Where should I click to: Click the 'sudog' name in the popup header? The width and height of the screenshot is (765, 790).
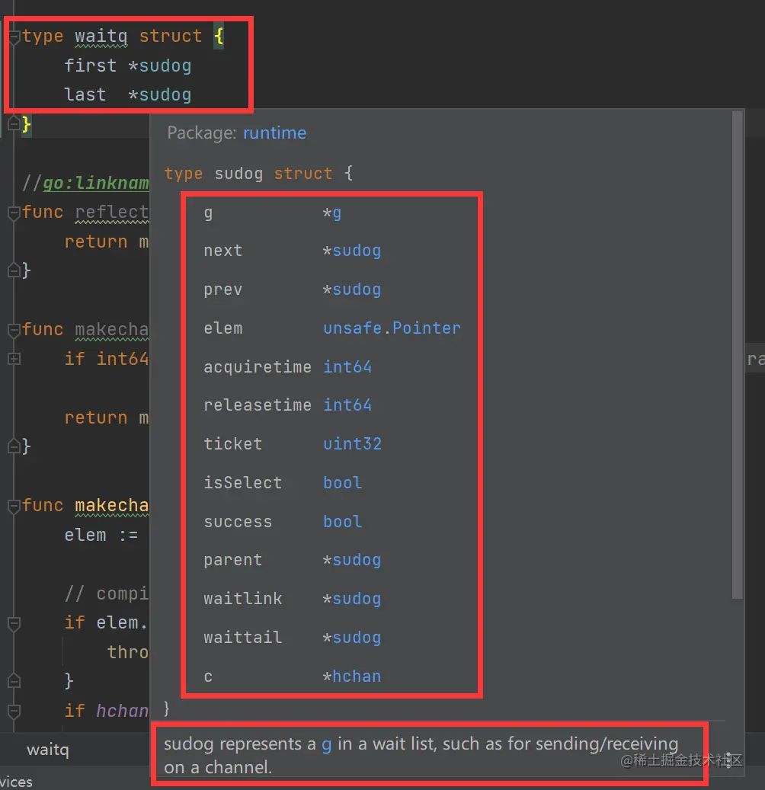(239, 174)
